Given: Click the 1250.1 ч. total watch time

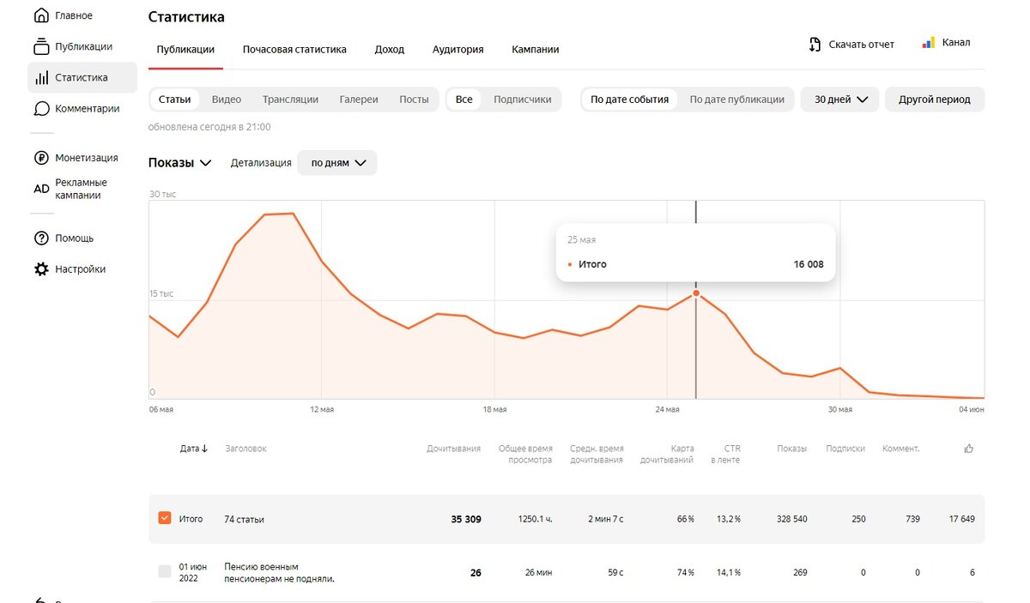Looking at the screenshot, I should [x=536, y=519].
